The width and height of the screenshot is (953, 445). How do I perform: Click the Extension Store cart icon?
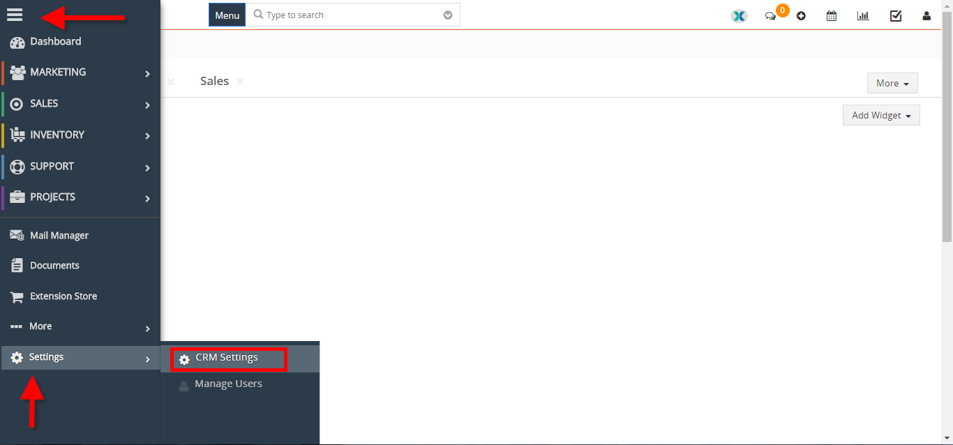point(17,297)
